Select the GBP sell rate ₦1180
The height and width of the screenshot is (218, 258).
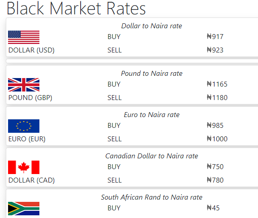(217, 98)
